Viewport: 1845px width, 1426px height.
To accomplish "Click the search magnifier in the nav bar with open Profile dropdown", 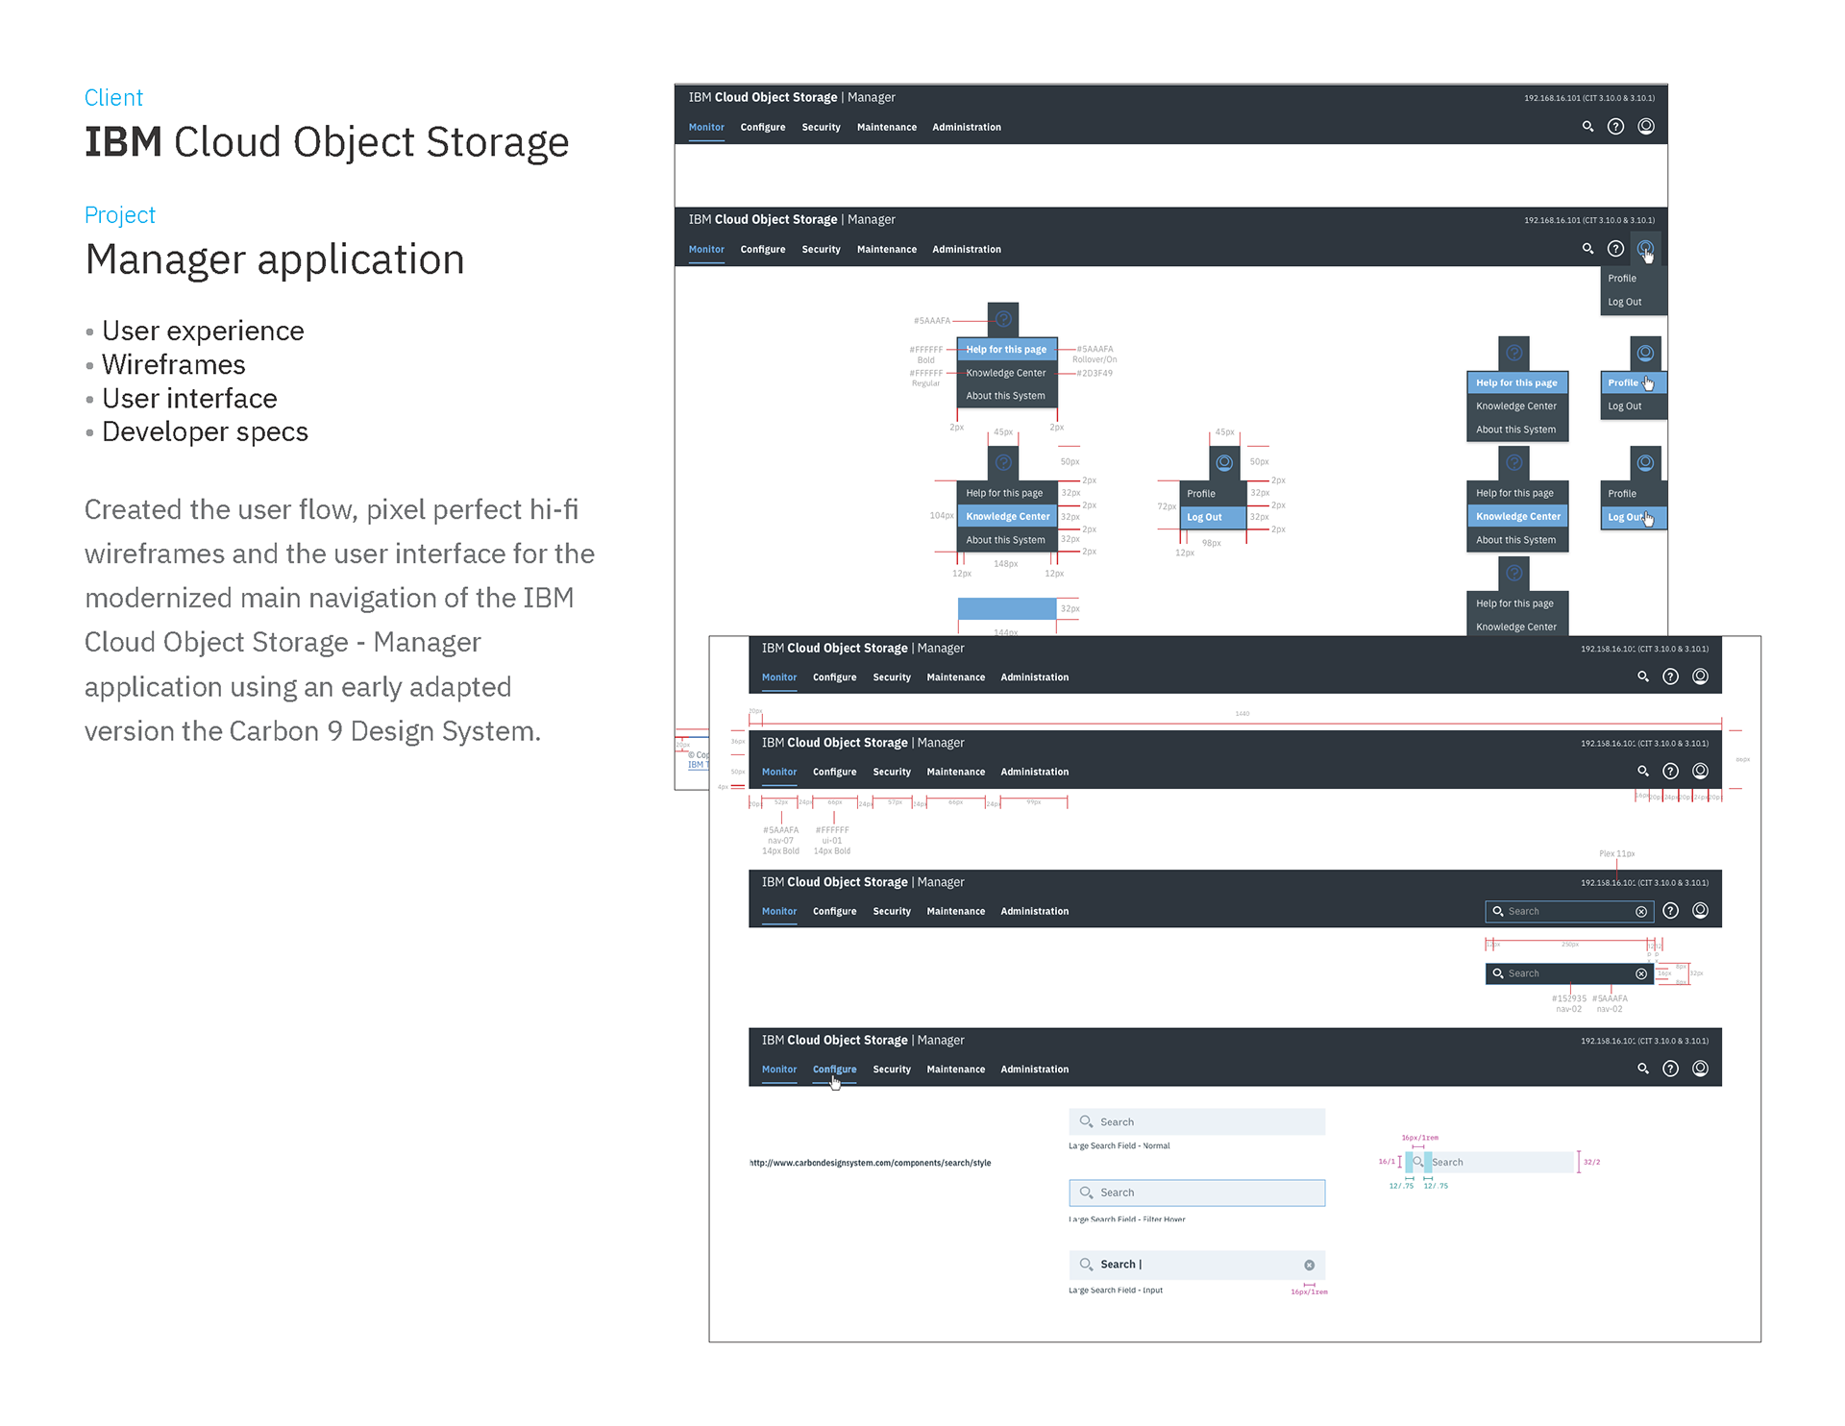I will pos(1587,249).
